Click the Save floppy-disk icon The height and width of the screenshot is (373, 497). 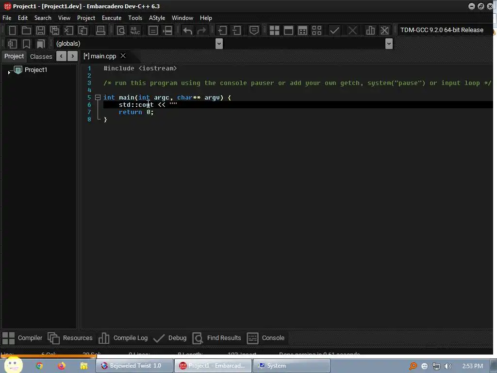click(40, 31)
